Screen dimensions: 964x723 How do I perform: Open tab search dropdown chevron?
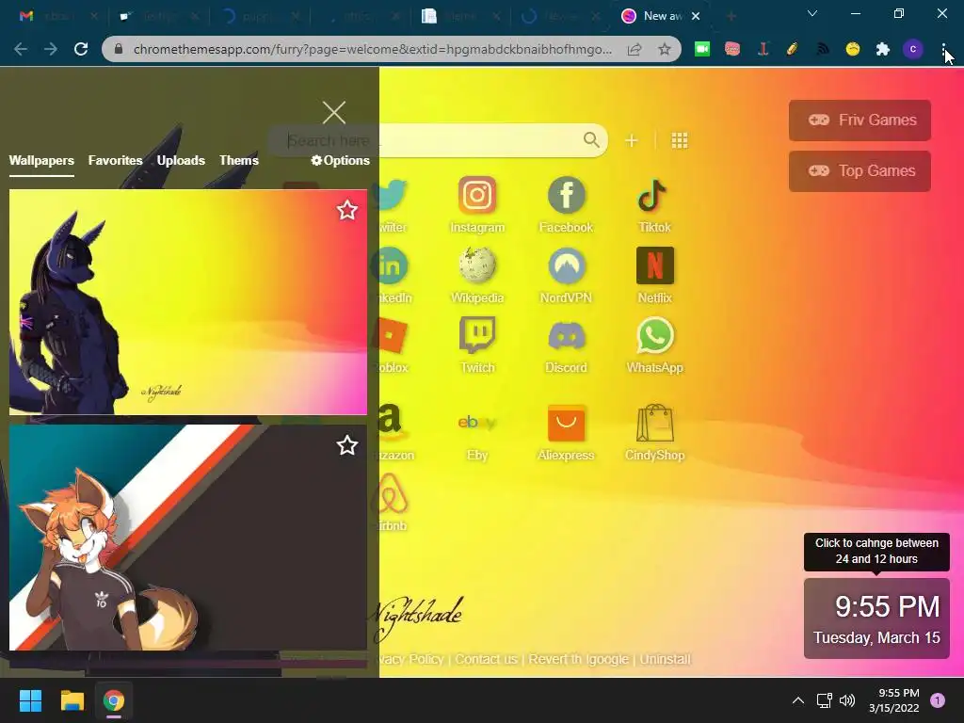click(x=812, y=13)
